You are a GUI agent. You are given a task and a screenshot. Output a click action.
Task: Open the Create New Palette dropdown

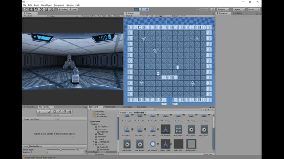[39, 119]
